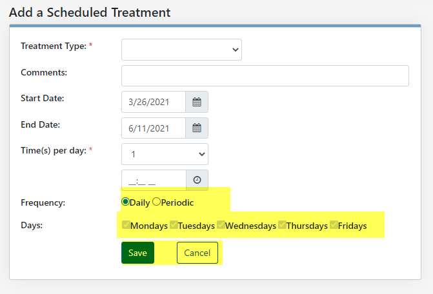
Task: Open the Start Date calendar picker icon
Action: (197, 102)
